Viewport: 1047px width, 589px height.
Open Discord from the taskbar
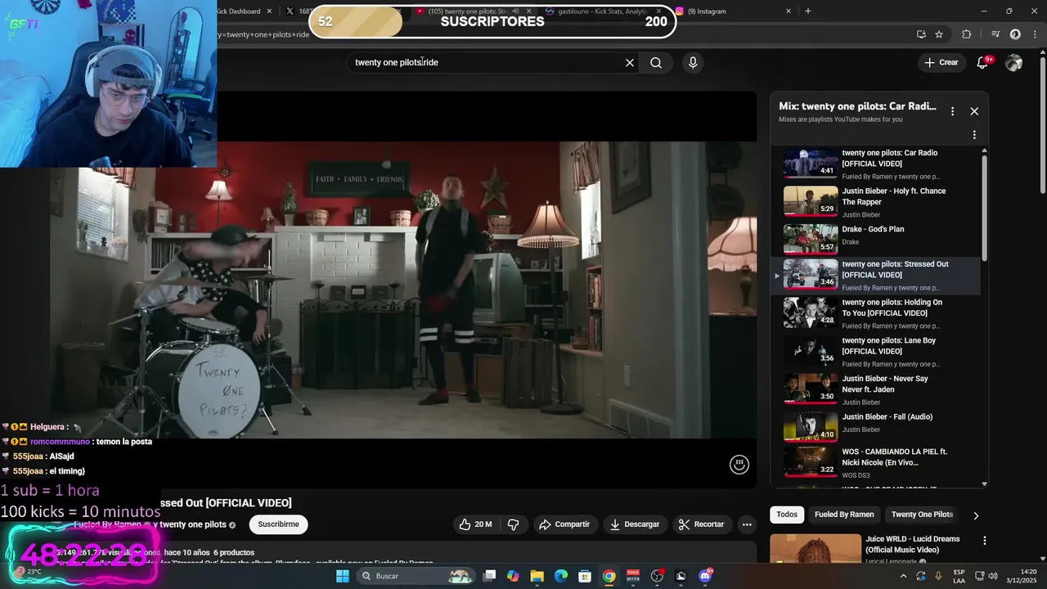705,576
